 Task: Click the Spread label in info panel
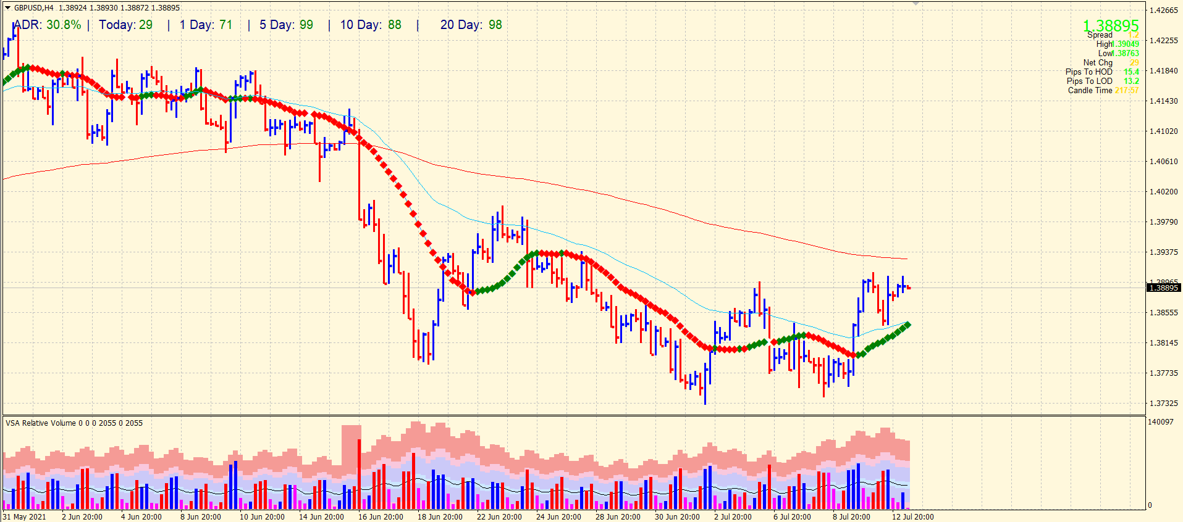coord(1100,35)
